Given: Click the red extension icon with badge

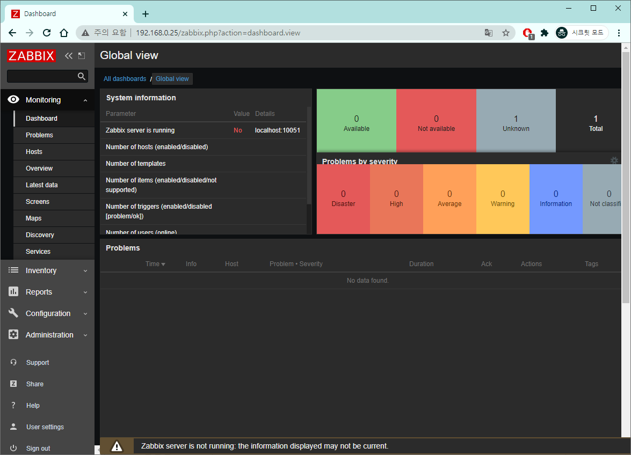Looking at the screenshot, I should [x=527, y=33].
